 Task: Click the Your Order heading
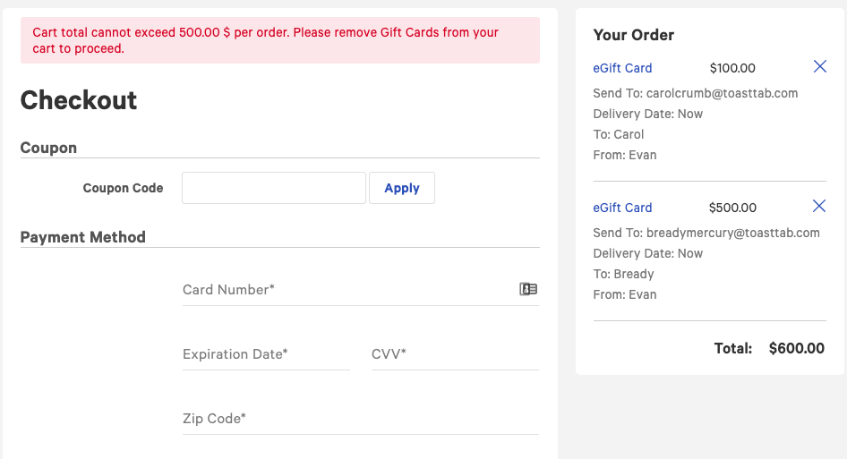click(x=634, y=35)
